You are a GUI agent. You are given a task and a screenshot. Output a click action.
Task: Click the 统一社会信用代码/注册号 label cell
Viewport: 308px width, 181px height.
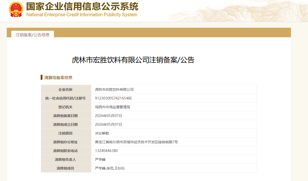[x=66, y=98]
